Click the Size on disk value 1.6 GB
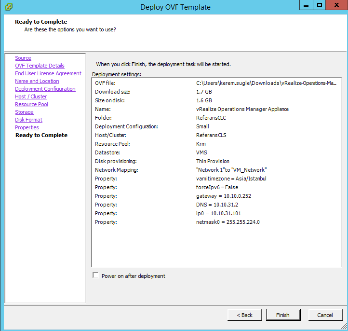This screenshot has height=331, width=348. point(204,100)
